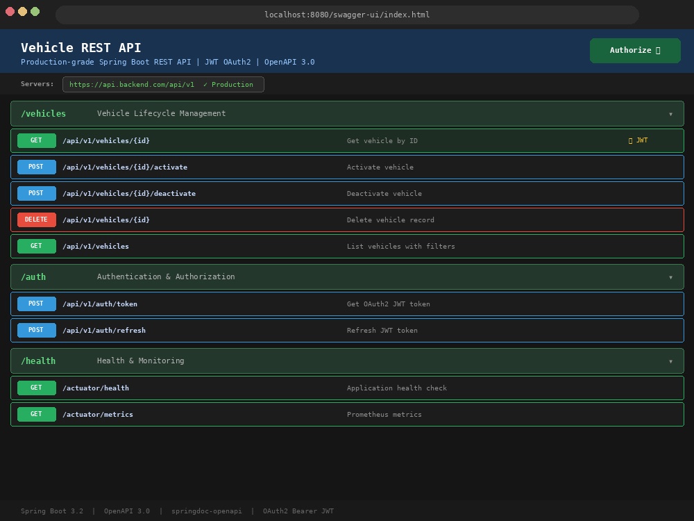Click 'OpenAPI 3.0' in the footer
The image size is (694, 521).
[x=127, y=511]
